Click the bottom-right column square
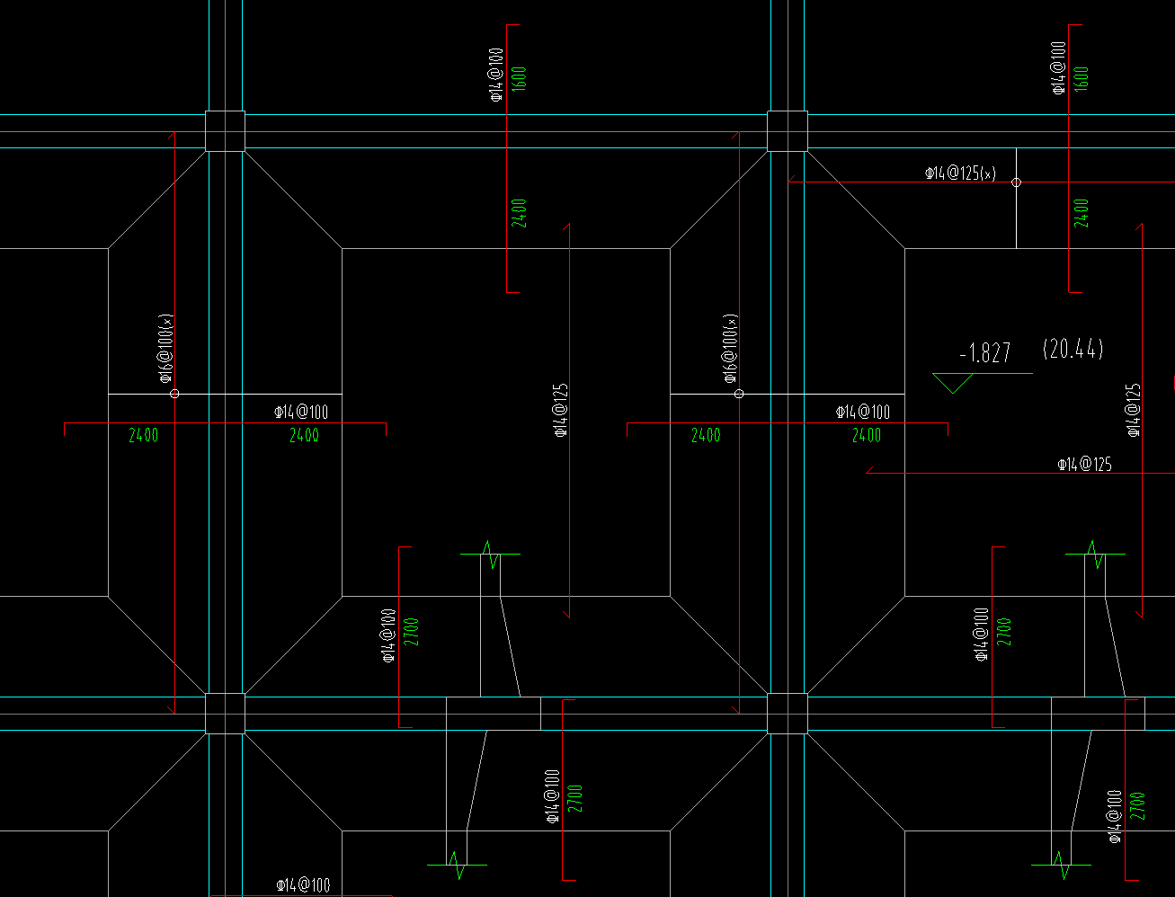 click(788, 714)
